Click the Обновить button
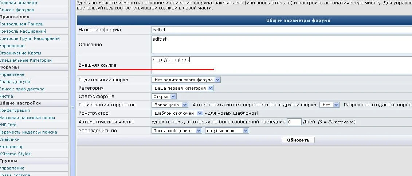Viewport: 412px width, 176px height. coord(298,140)
